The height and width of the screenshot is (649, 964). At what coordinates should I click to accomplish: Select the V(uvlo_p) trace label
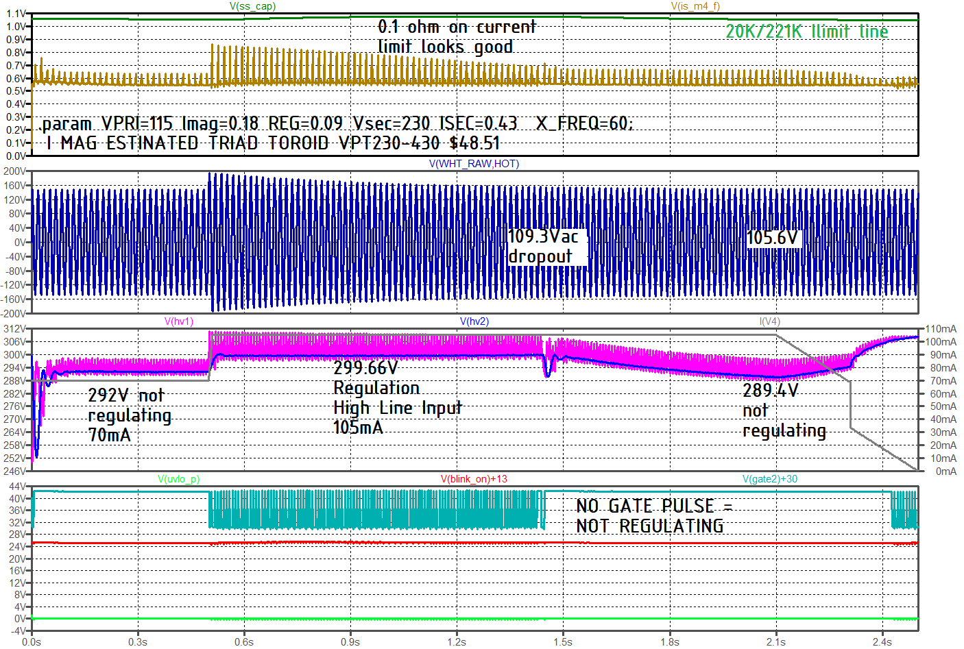[179, 479]
